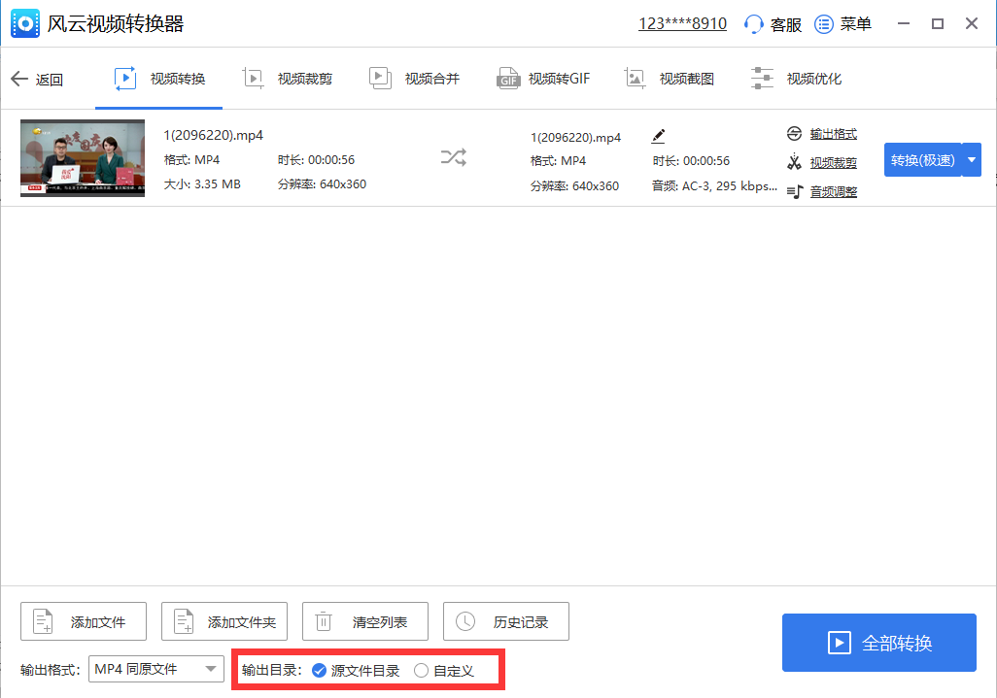
Task: Click the 视频合并 tab merge icon
Action: click(x=380, y=78)
